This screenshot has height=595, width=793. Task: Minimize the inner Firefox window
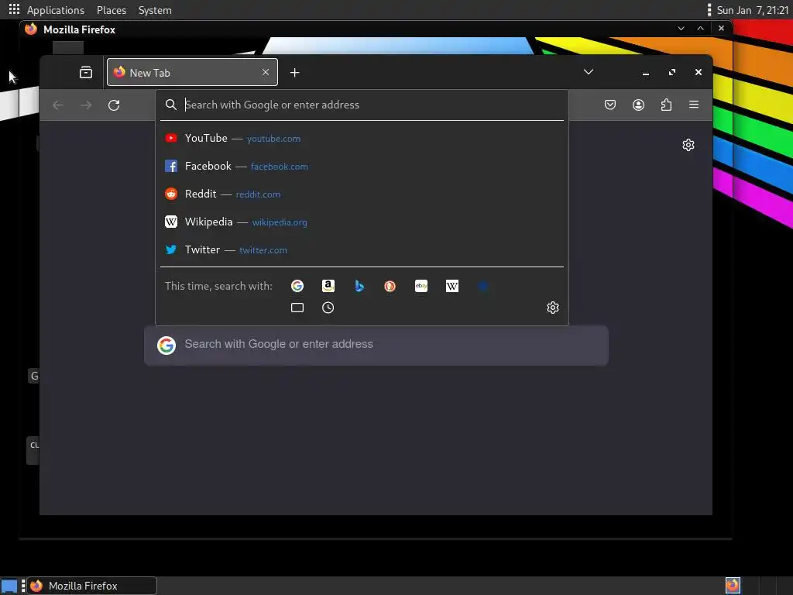tap(646, 73)
